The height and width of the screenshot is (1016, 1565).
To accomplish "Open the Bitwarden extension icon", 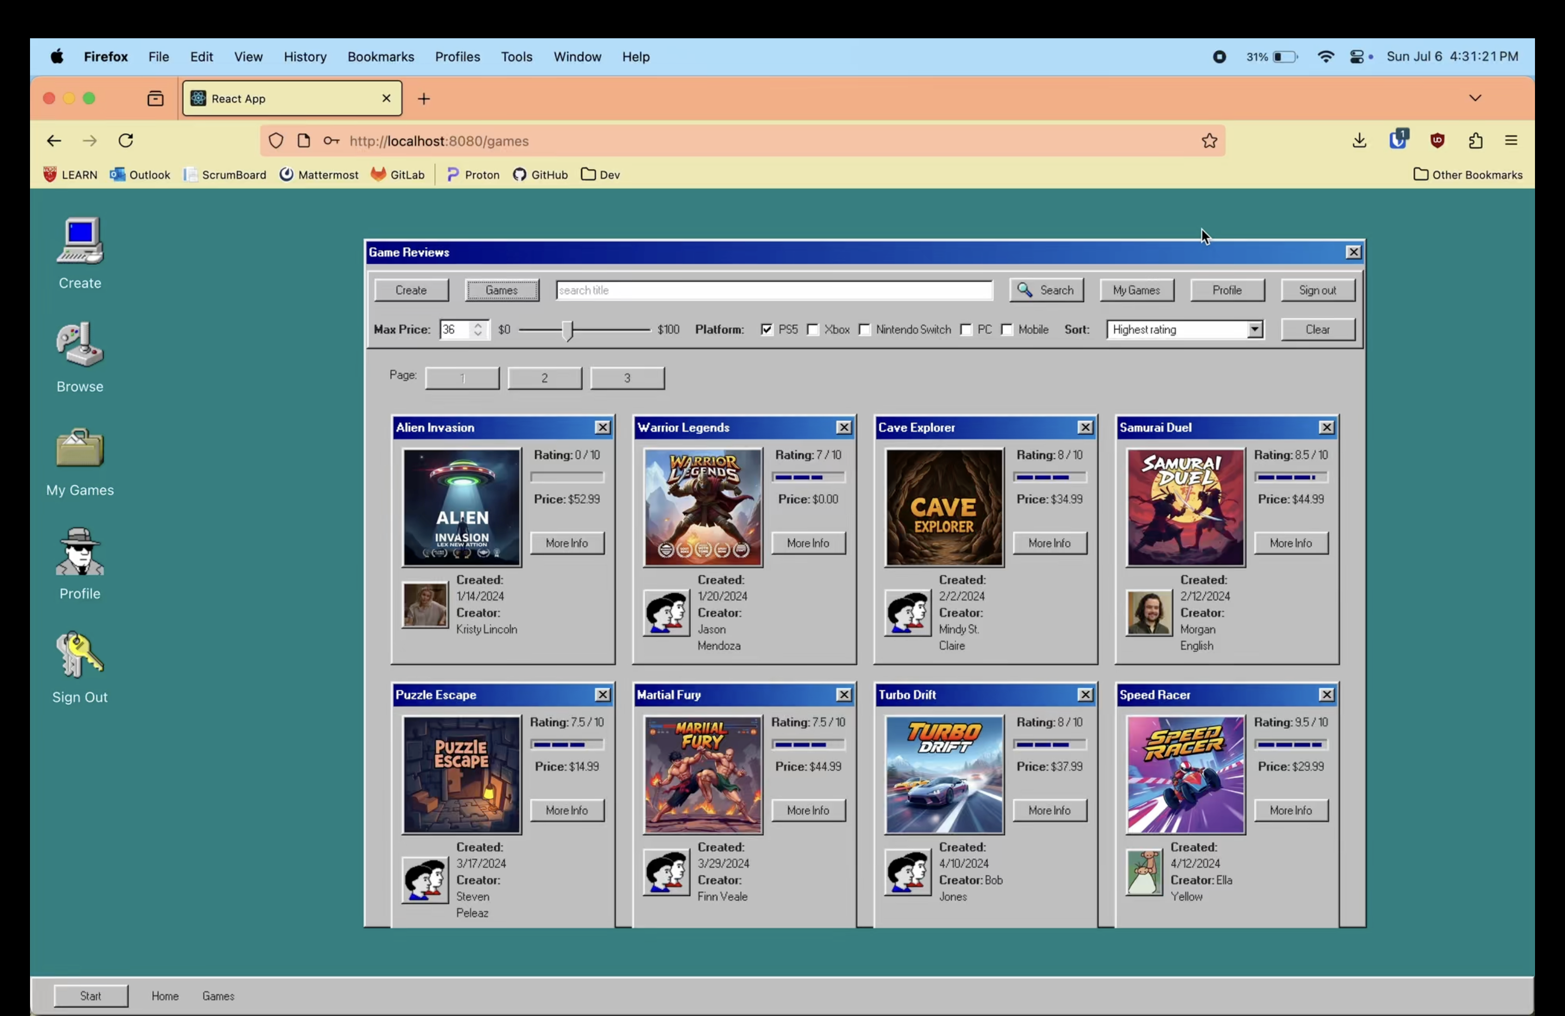I will [x=1398, y=139].
